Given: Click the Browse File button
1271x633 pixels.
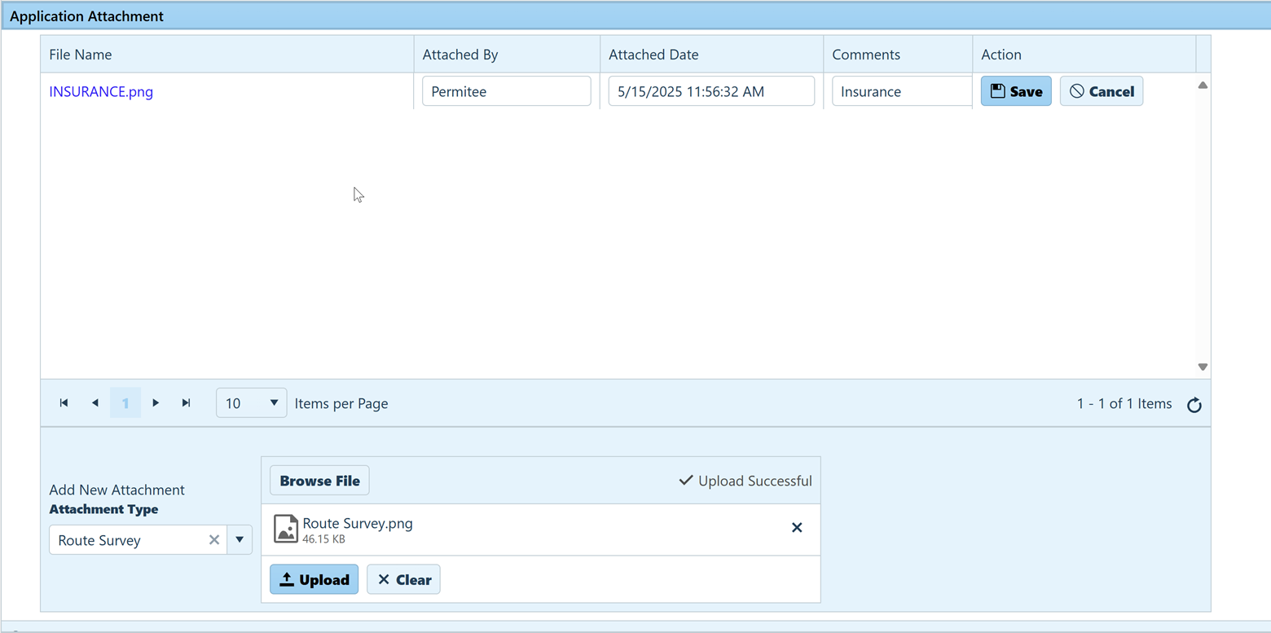Looking at the screenshot, I should [319, 481].
